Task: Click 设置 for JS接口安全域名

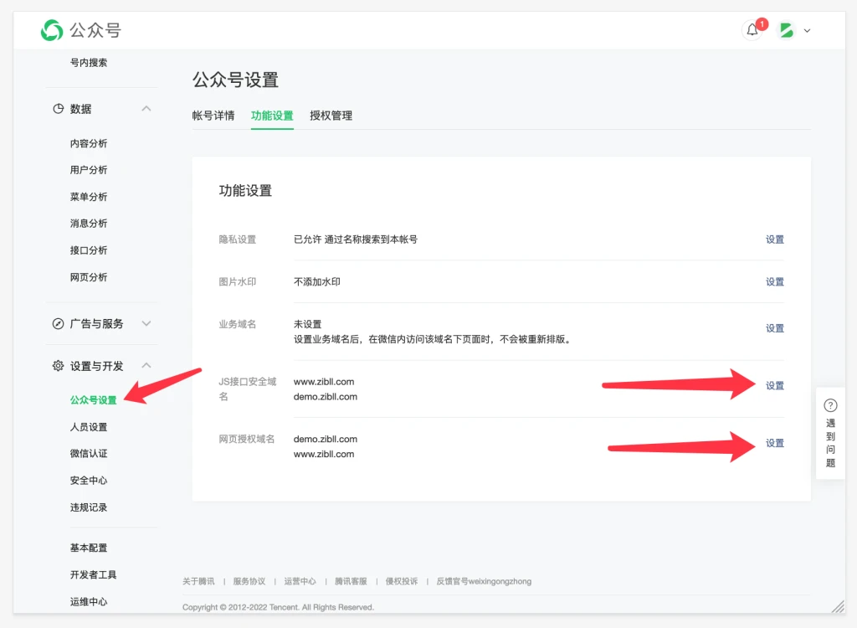Action: [x=775, y=386]
